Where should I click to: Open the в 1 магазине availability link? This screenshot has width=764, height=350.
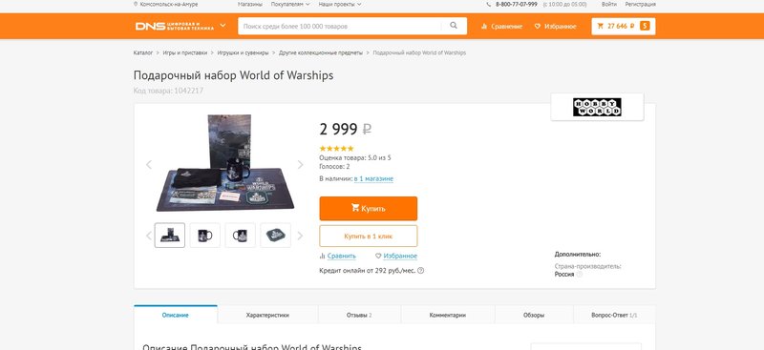click(373, 178)
